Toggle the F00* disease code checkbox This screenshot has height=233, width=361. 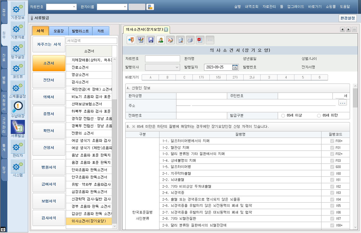pyautogui.click(x=332, y=141)
